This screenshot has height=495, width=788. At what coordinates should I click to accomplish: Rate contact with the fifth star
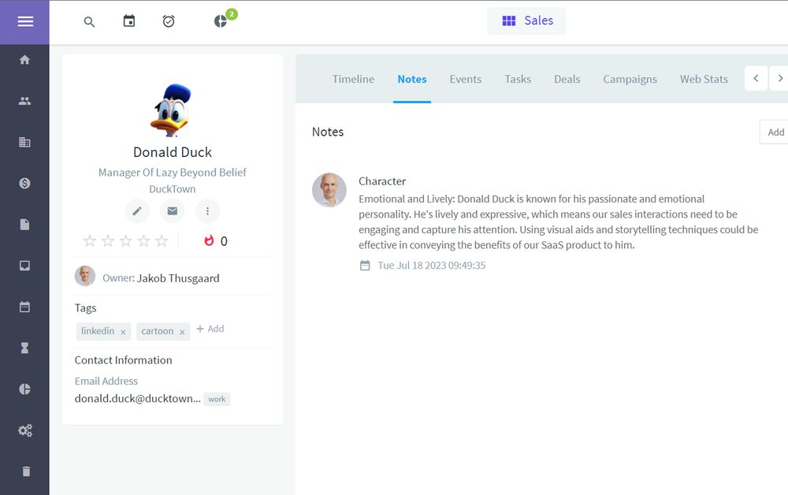tap(162, 241)
